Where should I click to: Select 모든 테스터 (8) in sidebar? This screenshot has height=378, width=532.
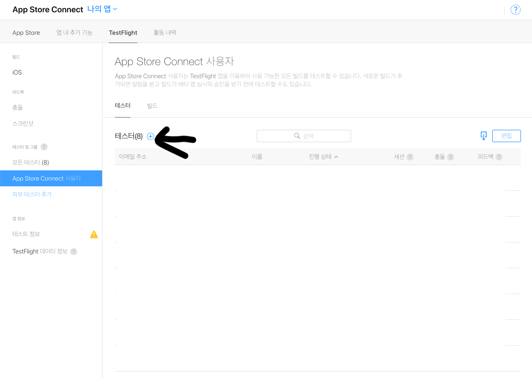31,163
